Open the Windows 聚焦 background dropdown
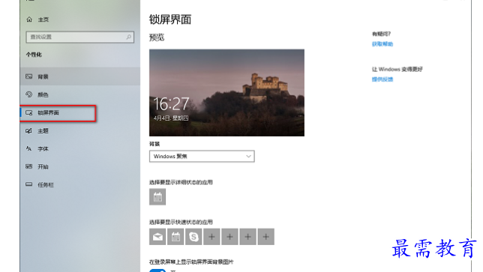 coord(202,157)
